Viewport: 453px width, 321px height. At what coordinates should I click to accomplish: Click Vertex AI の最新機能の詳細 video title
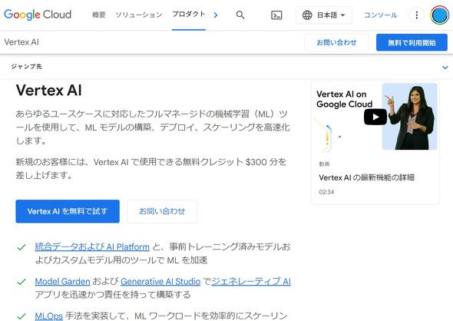pos(366,177)
